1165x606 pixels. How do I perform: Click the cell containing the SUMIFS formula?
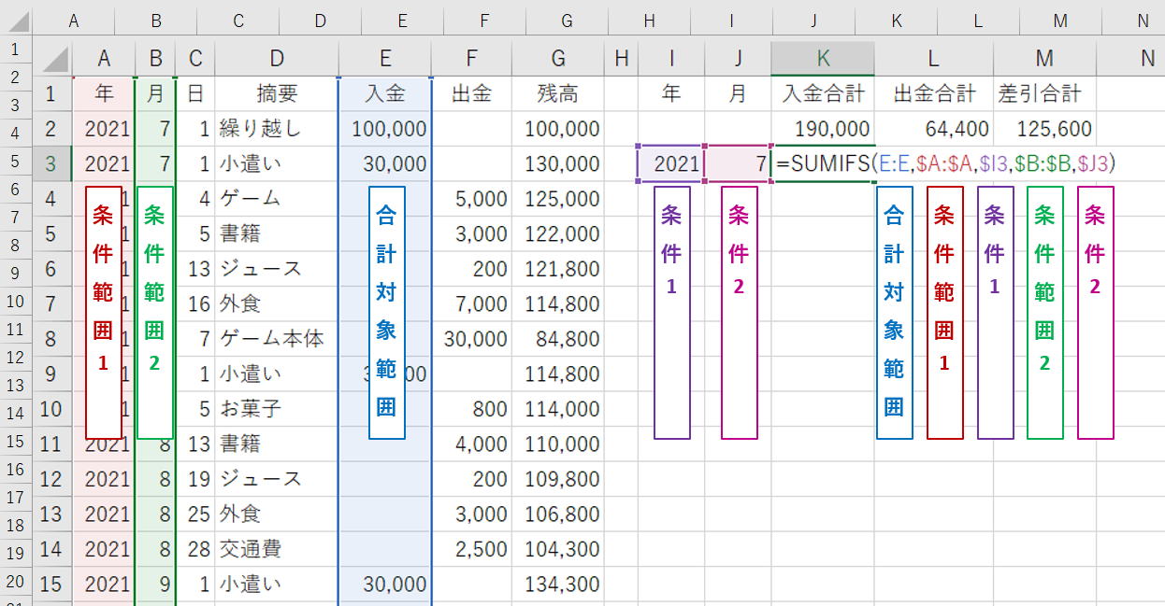822,162
